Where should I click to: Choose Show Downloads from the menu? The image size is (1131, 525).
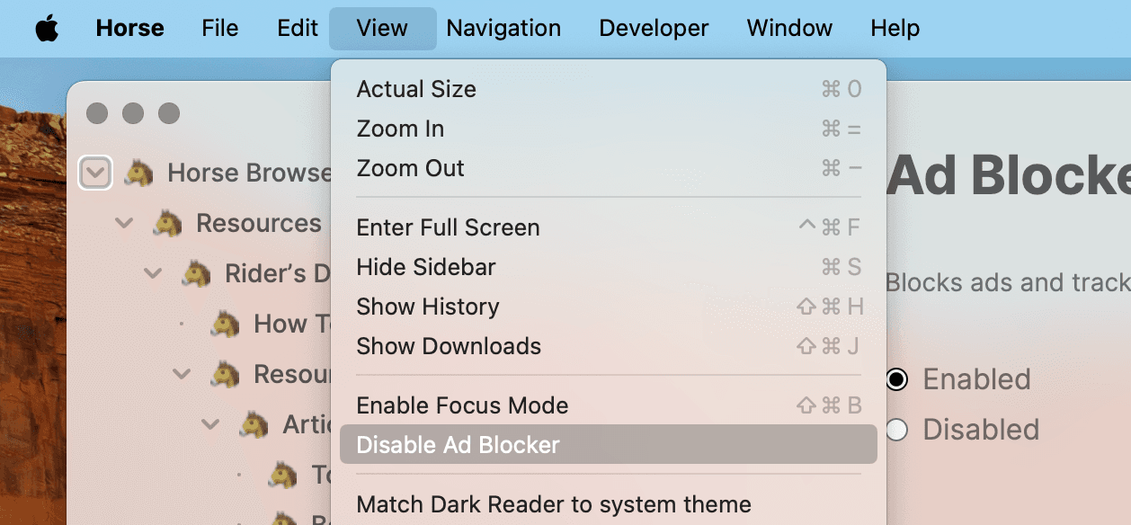[x=449, y=346]
